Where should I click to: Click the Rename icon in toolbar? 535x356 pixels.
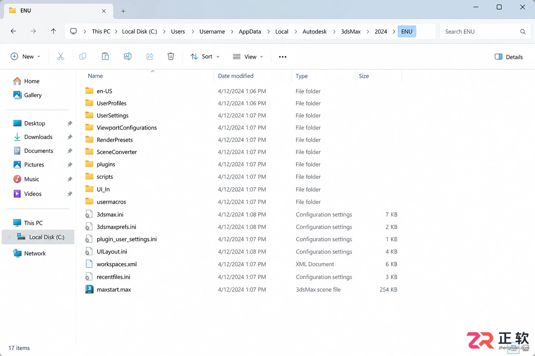tap(127, 56)
